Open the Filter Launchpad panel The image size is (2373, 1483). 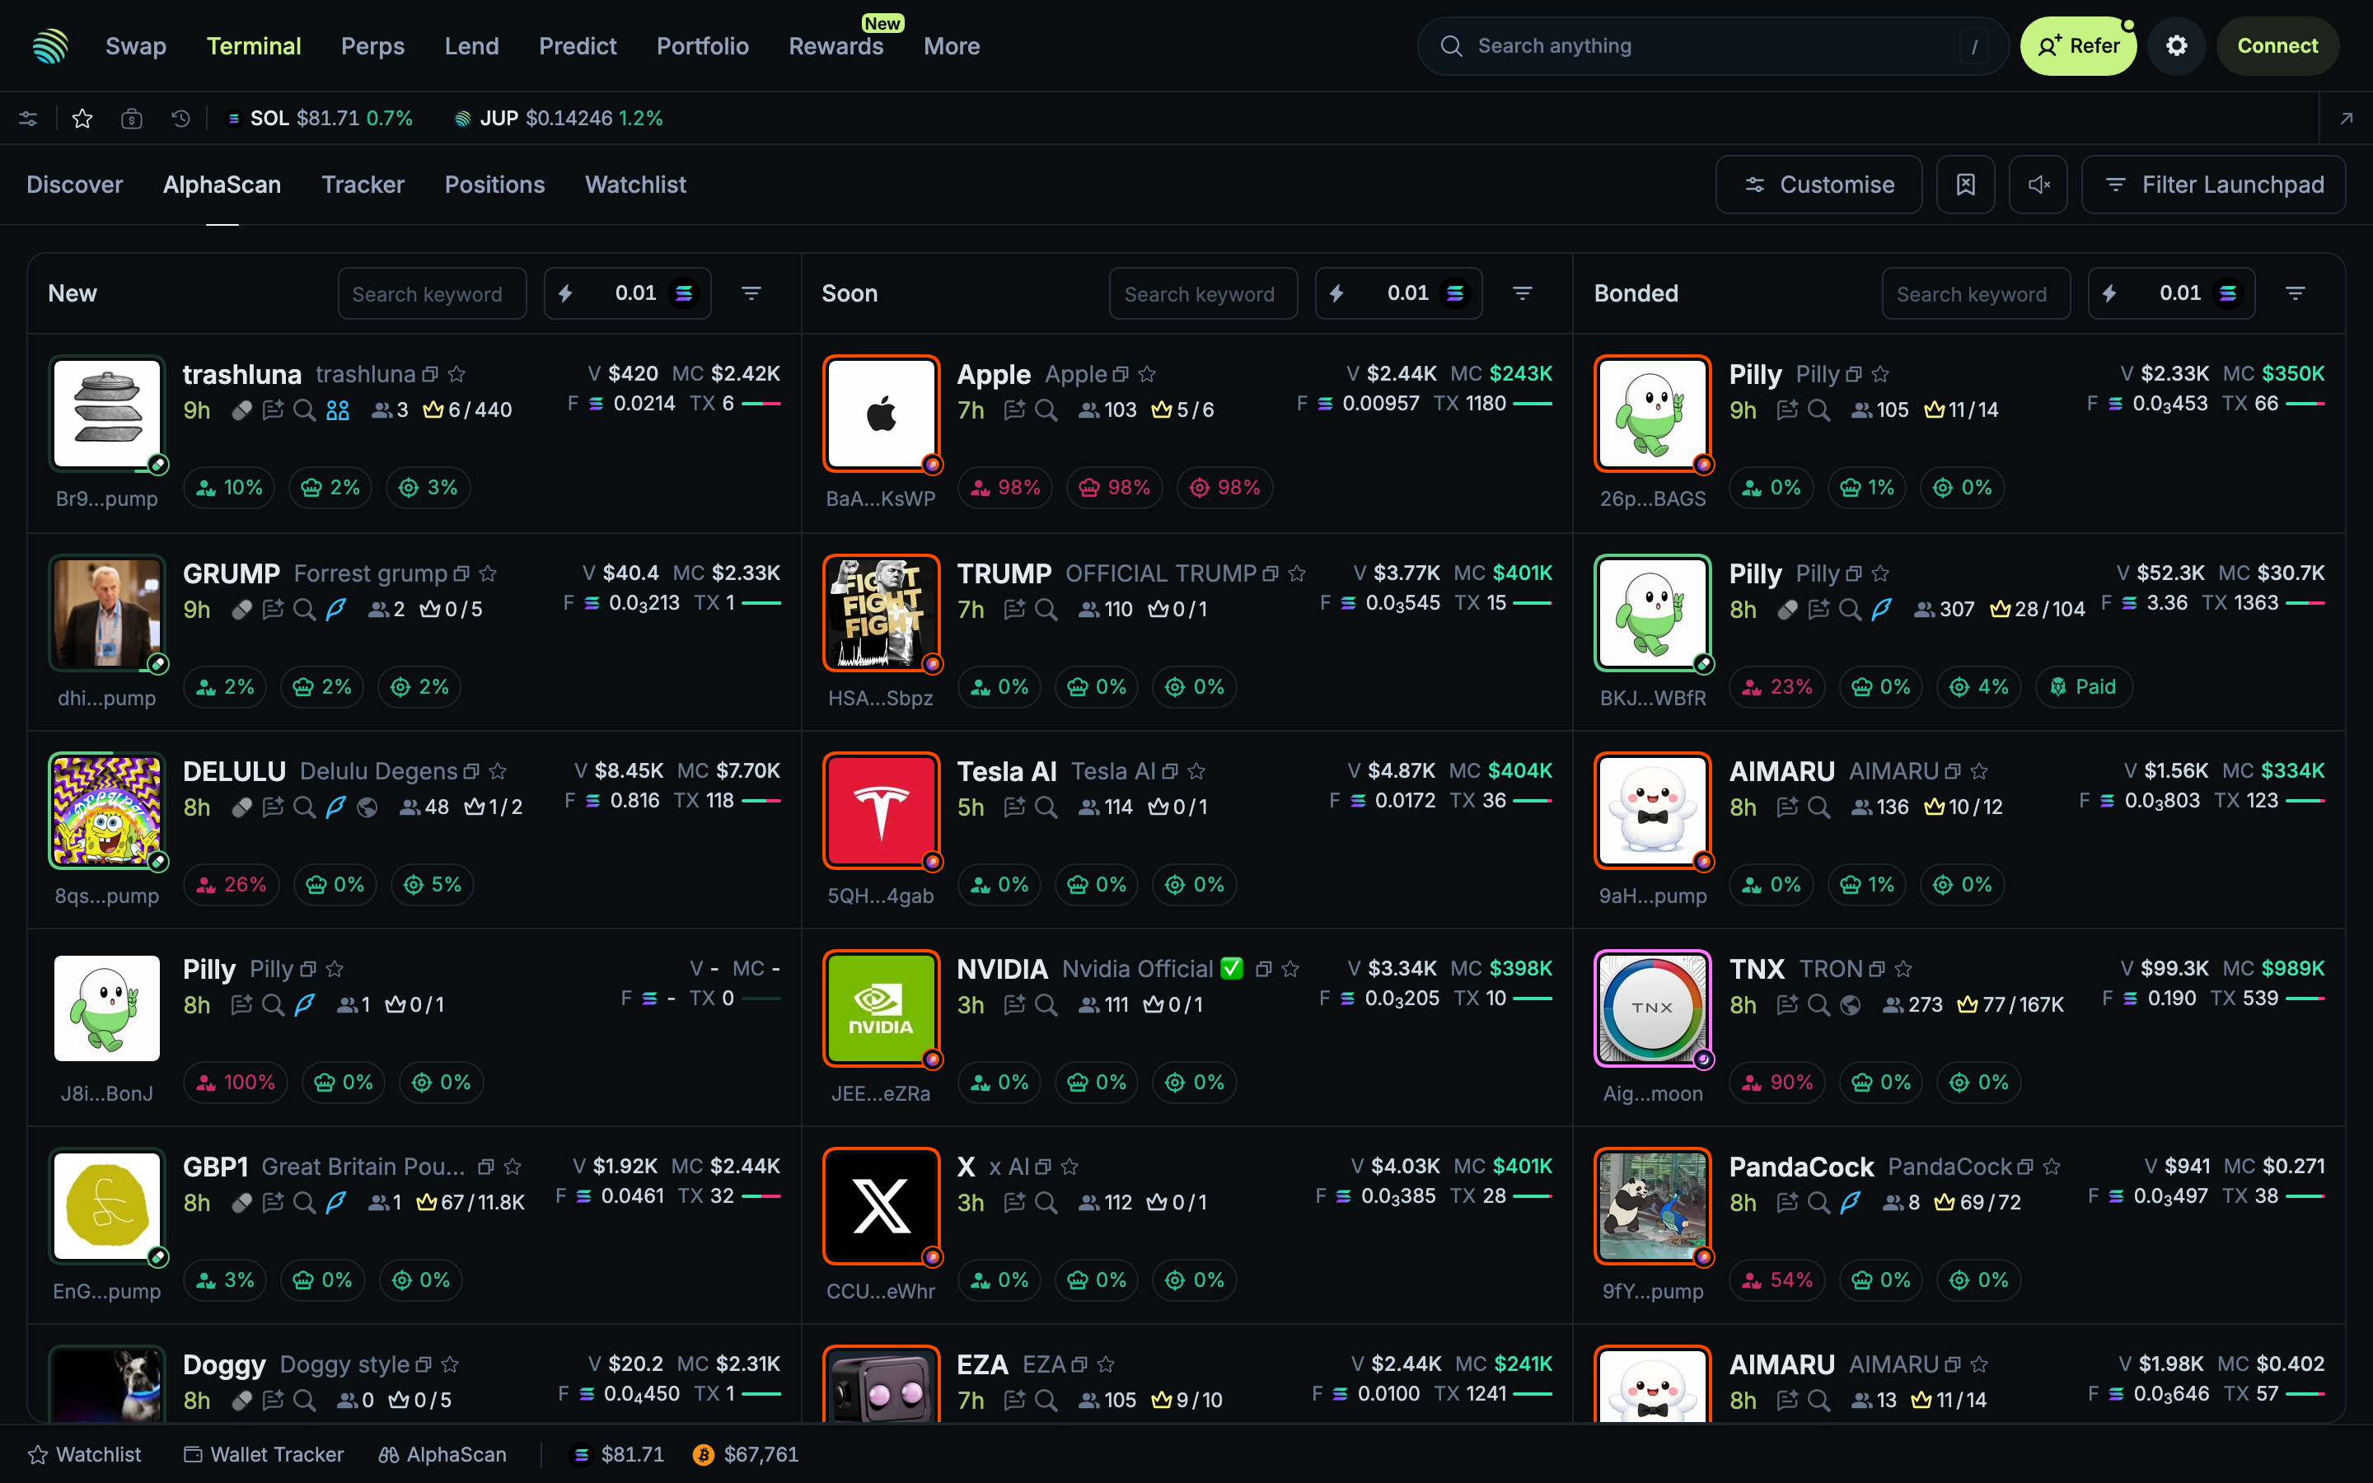(2214, 185)
